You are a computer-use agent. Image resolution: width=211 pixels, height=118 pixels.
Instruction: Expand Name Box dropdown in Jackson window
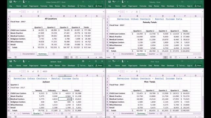pyautogui.click(x=20, y=71)
